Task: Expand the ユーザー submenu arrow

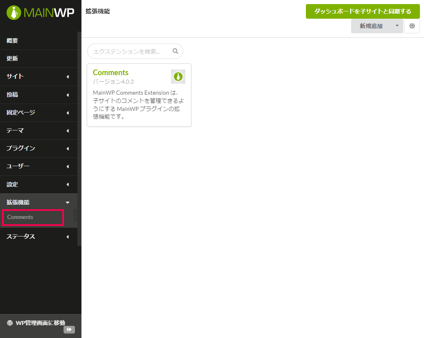Action: (68, 167)
